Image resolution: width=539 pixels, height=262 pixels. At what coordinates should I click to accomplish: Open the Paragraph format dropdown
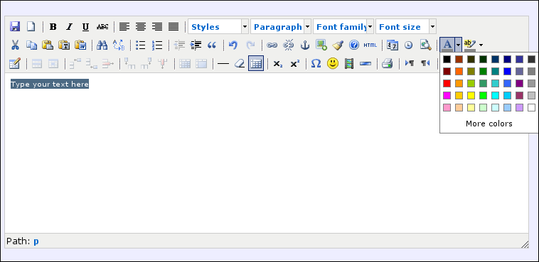[x=280, y=26]
